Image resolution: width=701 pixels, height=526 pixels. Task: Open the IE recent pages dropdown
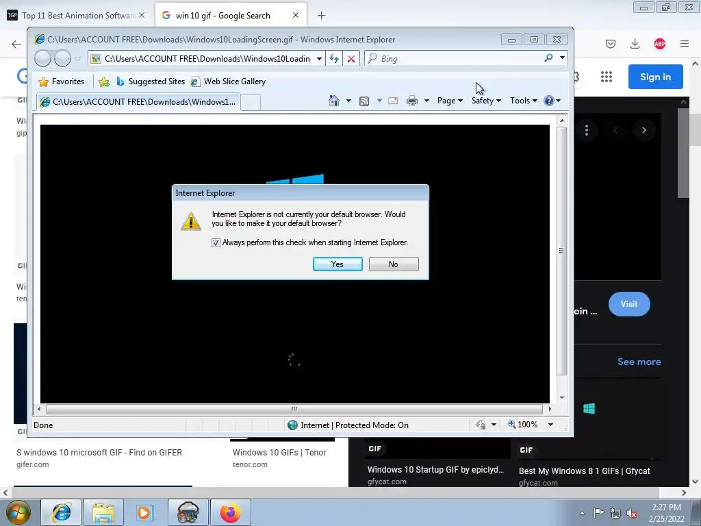tap(78, 59)
